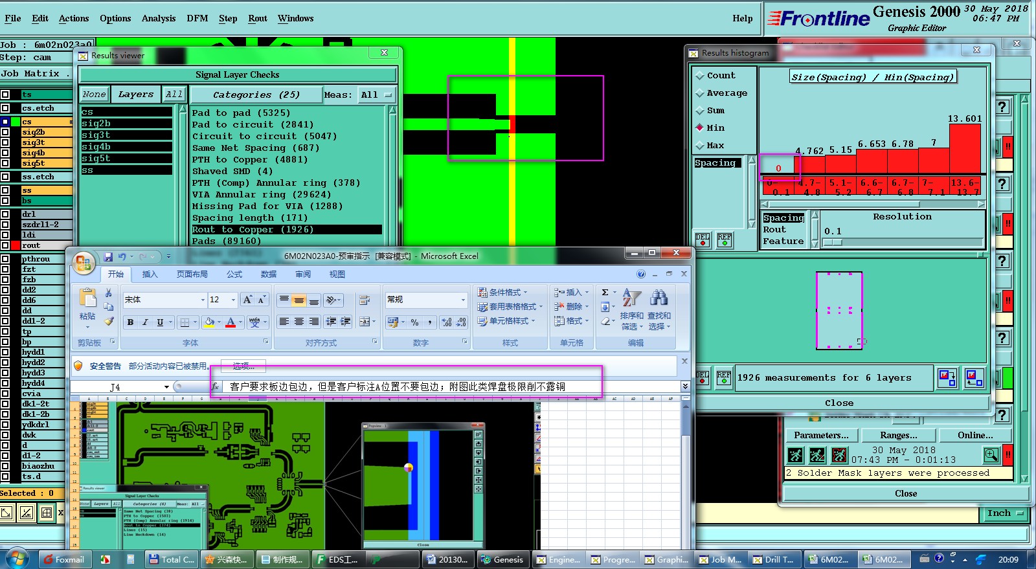Viewport: 1036px width, 569px height.
Task: Click the Resolution slider handle
Action: pos(832,243)
